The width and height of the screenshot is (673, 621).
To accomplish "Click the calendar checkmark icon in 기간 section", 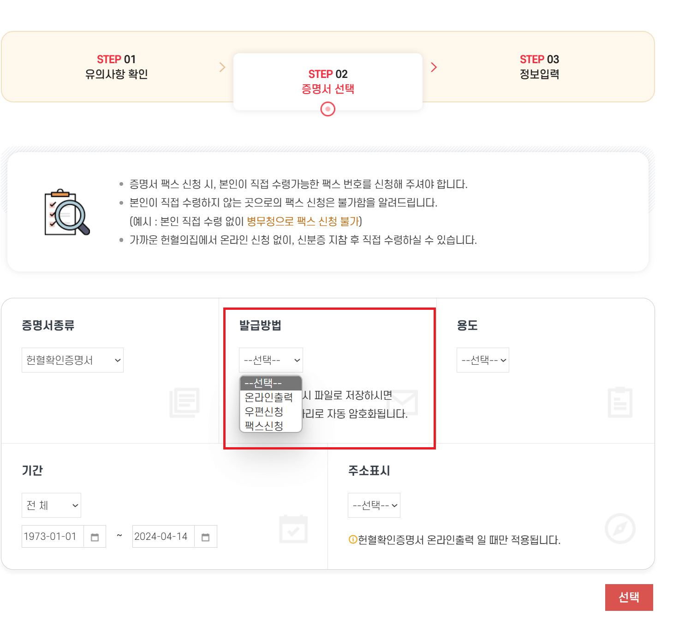I will pyautogui.click(x=292, y=529).
